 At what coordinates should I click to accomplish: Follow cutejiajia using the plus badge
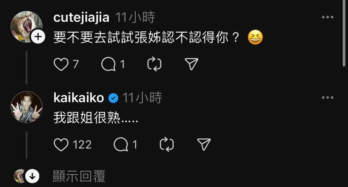(38, 37)
